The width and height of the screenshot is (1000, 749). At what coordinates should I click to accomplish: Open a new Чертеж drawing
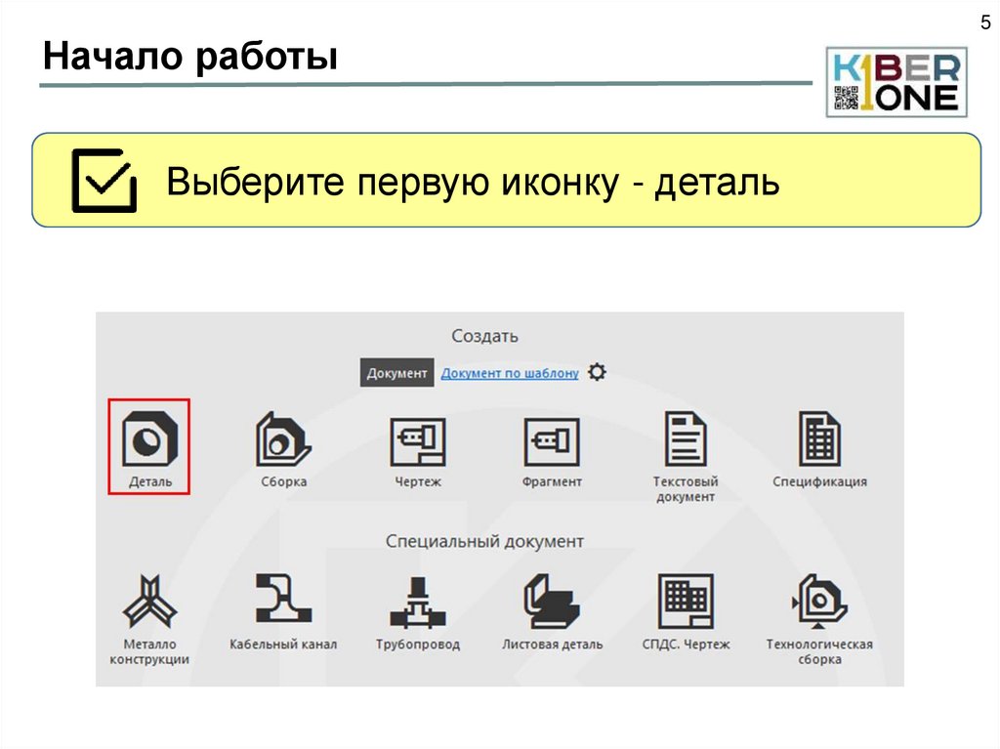[418, 441]
